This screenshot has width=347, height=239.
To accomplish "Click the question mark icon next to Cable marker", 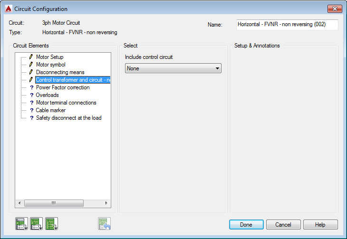I will pyautogui.click(x=31, y=110).
